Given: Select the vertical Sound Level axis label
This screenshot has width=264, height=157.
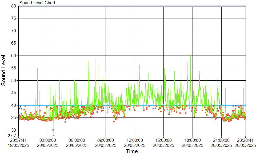Looking at the screenshot, I should (4, 70).
